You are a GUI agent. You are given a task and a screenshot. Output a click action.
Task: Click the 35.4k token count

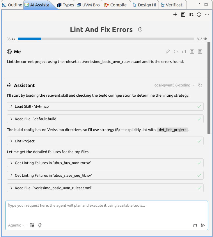coord(11,39)
